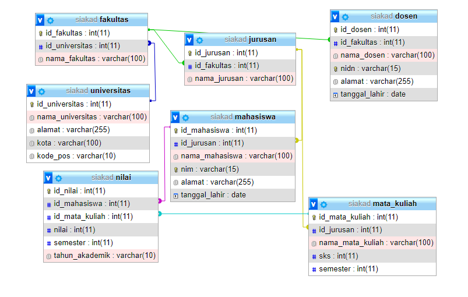This screenshot has width=468, height=297.
Task: Click the blue relation endpoint at fakultas id_universitas
Action: tap(149, 43)
